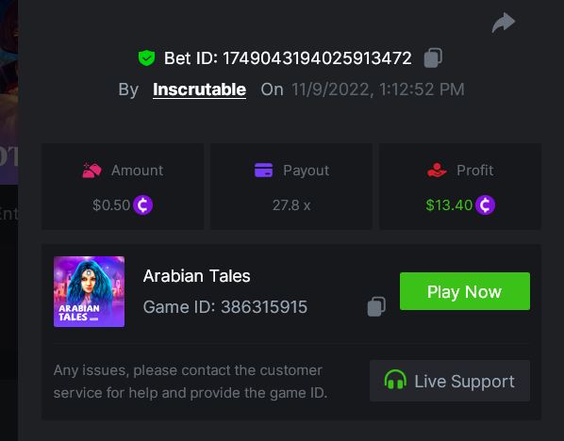Click the $13.40 profit value
564x441 pixels.
click(x=449, y=205)
